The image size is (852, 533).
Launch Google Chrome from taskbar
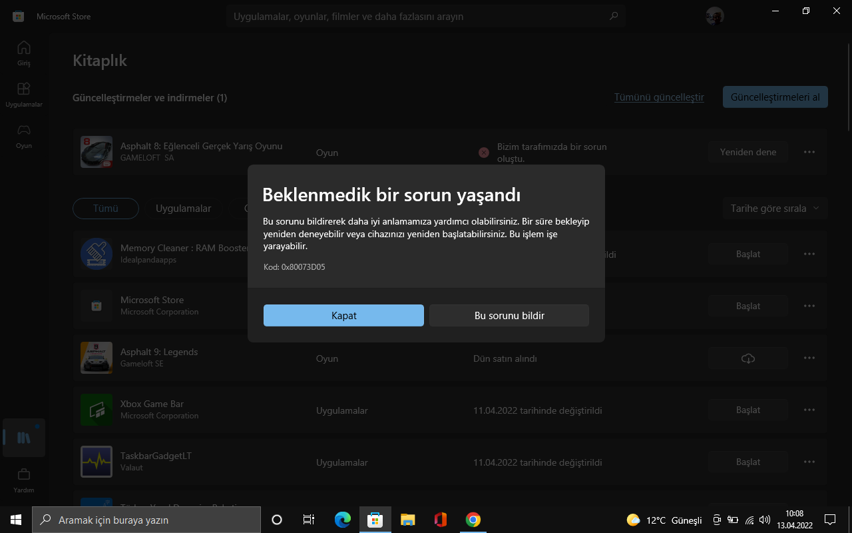(x=473, y=520)
